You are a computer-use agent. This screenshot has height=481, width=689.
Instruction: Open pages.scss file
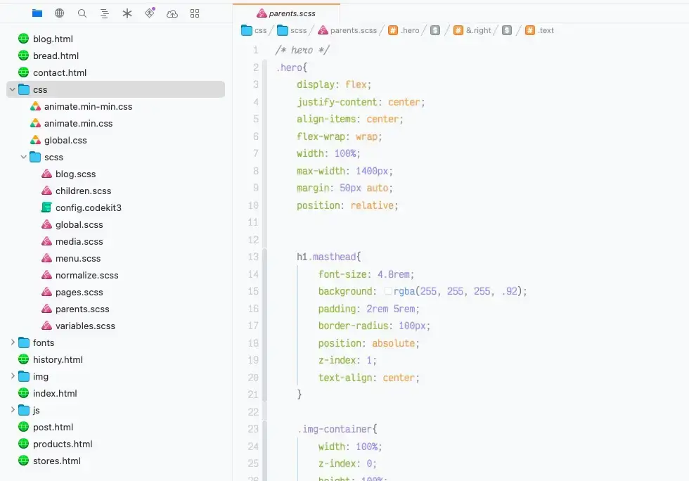(x=79, y=292)
